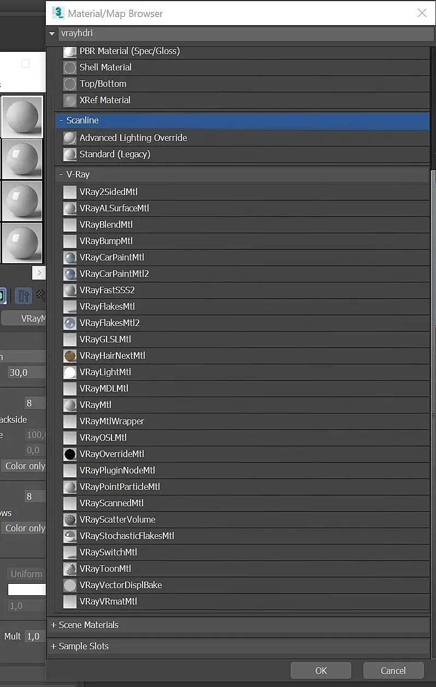Image resolution: width=436 pixels, height=687 pixels.
Task: Select VRayScannedMtl in the list
Action: (245, 503)
